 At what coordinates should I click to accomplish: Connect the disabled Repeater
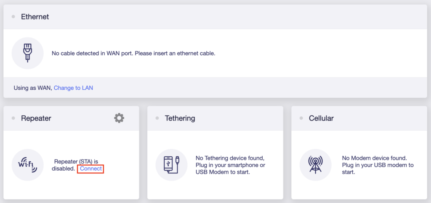(x=91, y=168)
